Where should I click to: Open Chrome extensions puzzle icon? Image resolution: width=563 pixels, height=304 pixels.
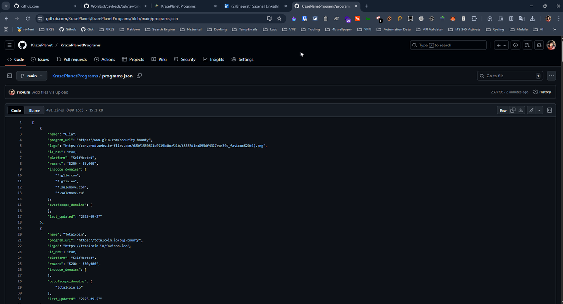pyautogui.click(x=474, y=18)
